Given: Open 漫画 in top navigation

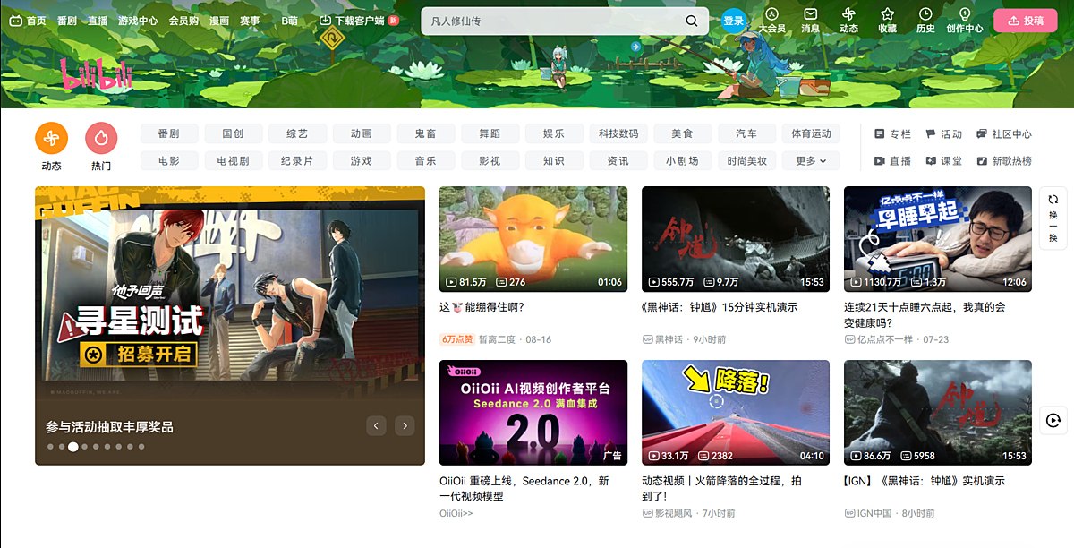Looking at the screenshot, I should 218,20.
